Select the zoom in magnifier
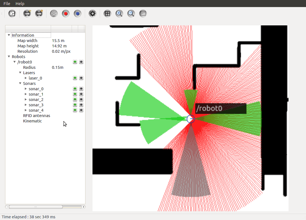 pyautogui.click(x=119, y=14)
